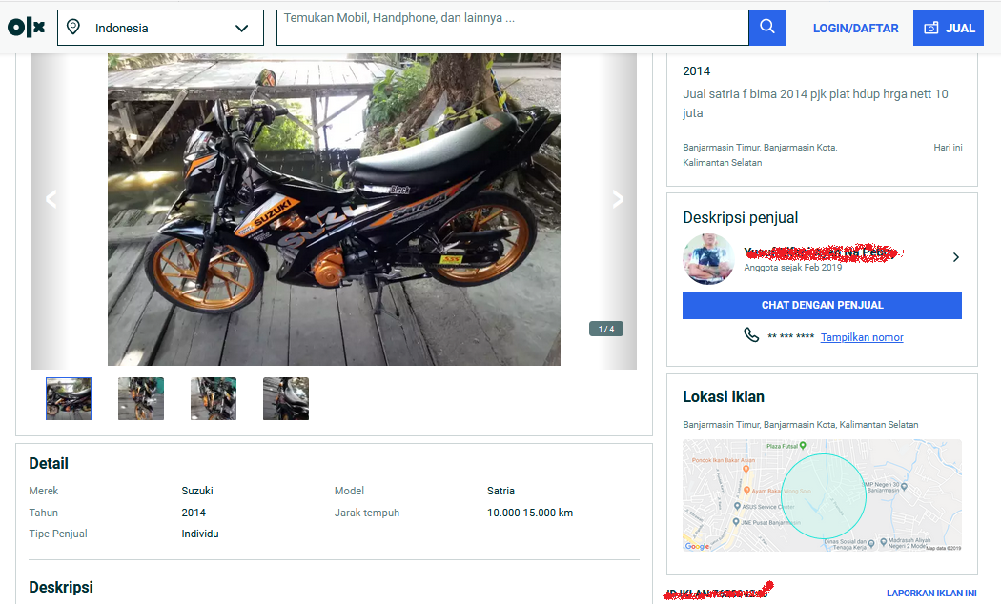Click the search input field
The image size is (1001, 604).
pyautogui.click(x=512, y=28)
